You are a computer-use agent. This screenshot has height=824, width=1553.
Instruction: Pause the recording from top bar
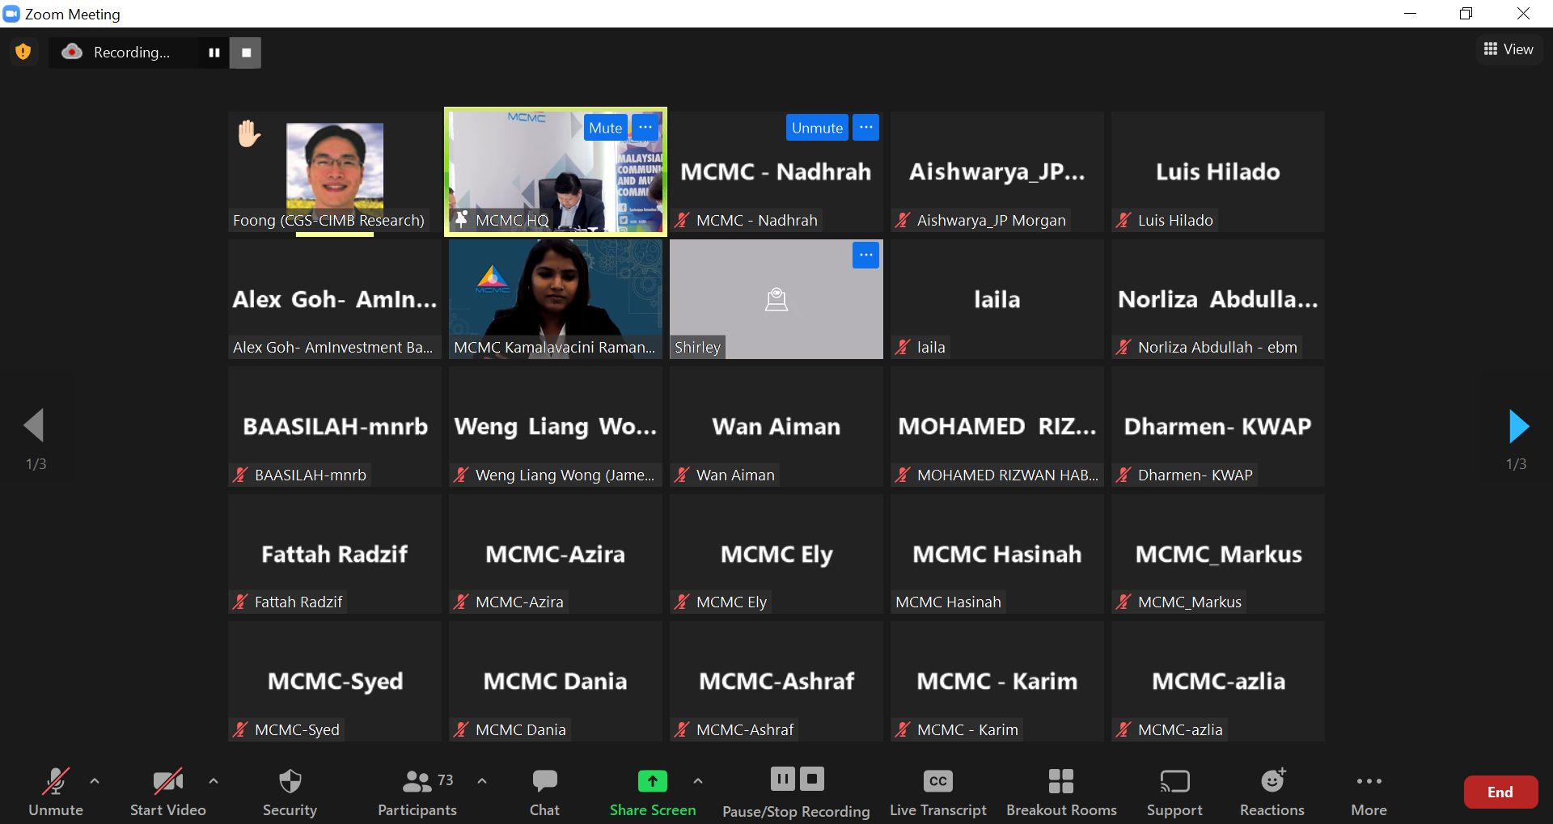[x=214, y=53]
